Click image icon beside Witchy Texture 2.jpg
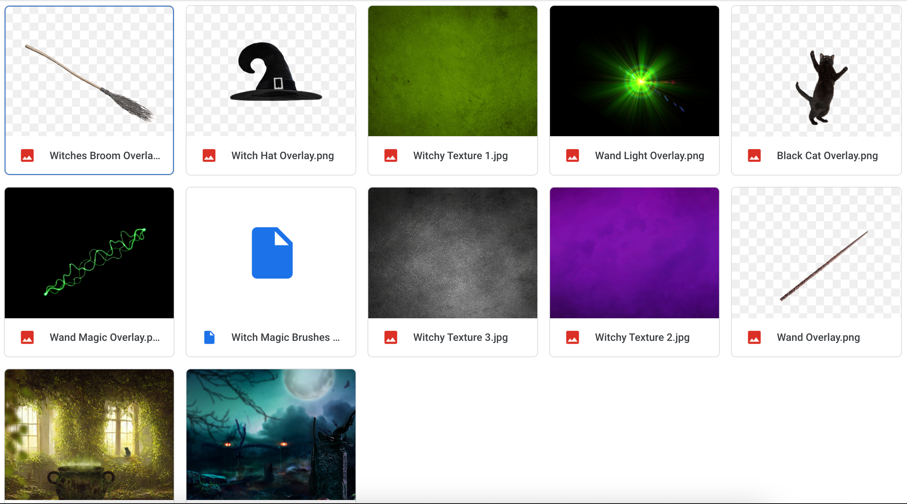 (573, 337)
